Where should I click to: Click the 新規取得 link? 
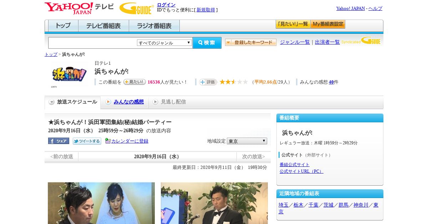pos(206,10)
